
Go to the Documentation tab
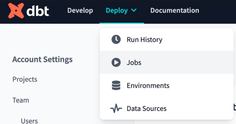(174, 10)
